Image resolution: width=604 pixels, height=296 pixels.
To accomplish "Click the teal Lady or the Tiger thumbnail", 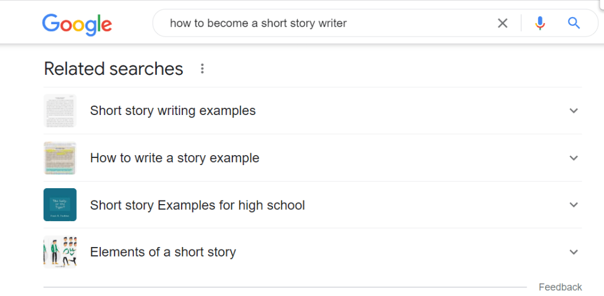I will [60, 205].
